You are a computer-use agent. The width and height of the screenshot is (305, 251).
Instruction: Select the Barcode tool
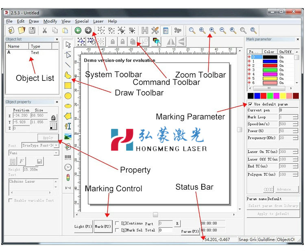click(68, 157)
